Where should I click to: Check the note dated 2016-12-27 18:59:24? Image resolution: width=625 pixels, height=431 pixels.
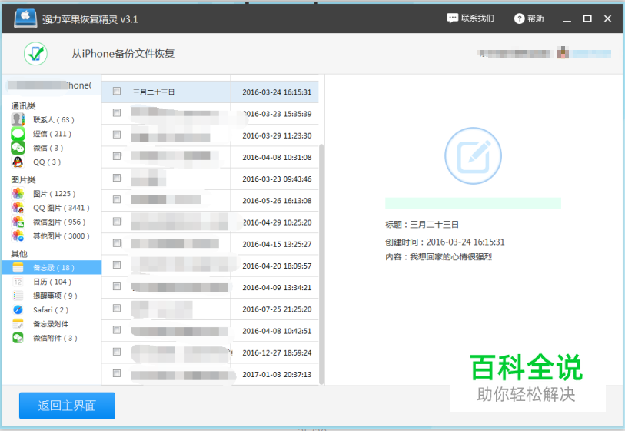117,352
